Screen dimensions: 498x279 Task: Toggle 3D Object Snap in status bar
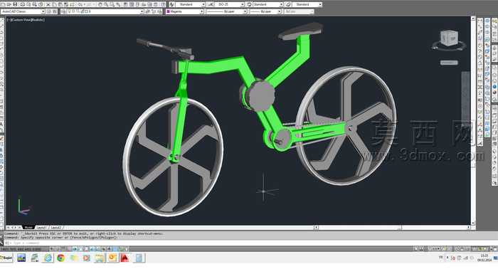point(86,249)
